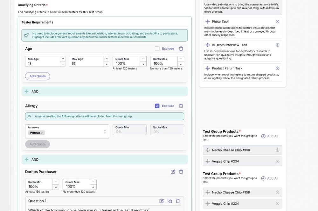Add first Nacho Cheese Chip #108 product

coord(277,150)
